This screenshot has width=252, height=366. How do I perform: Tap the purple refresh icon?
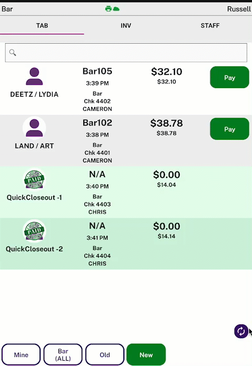[x=241, y=331]
